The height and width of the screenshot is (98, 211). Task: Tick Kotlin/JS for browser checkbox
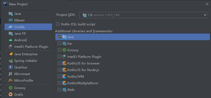tap(60, 63)
